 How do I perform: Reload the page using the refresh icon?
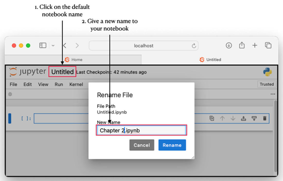click(194, 46)
